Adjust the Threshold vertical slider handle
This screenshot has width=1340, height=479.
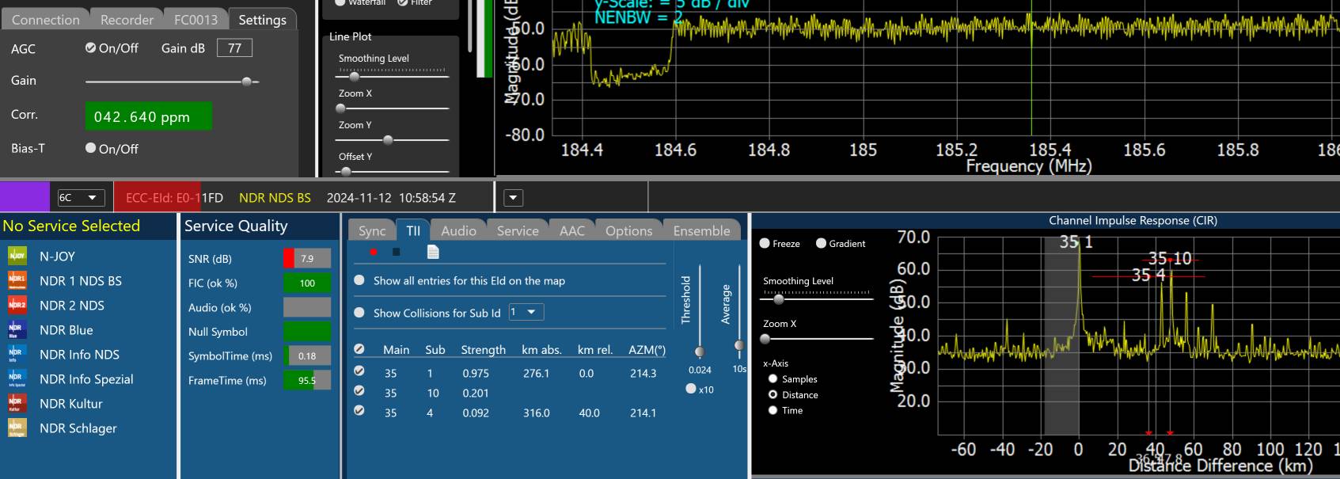(699, 352)
